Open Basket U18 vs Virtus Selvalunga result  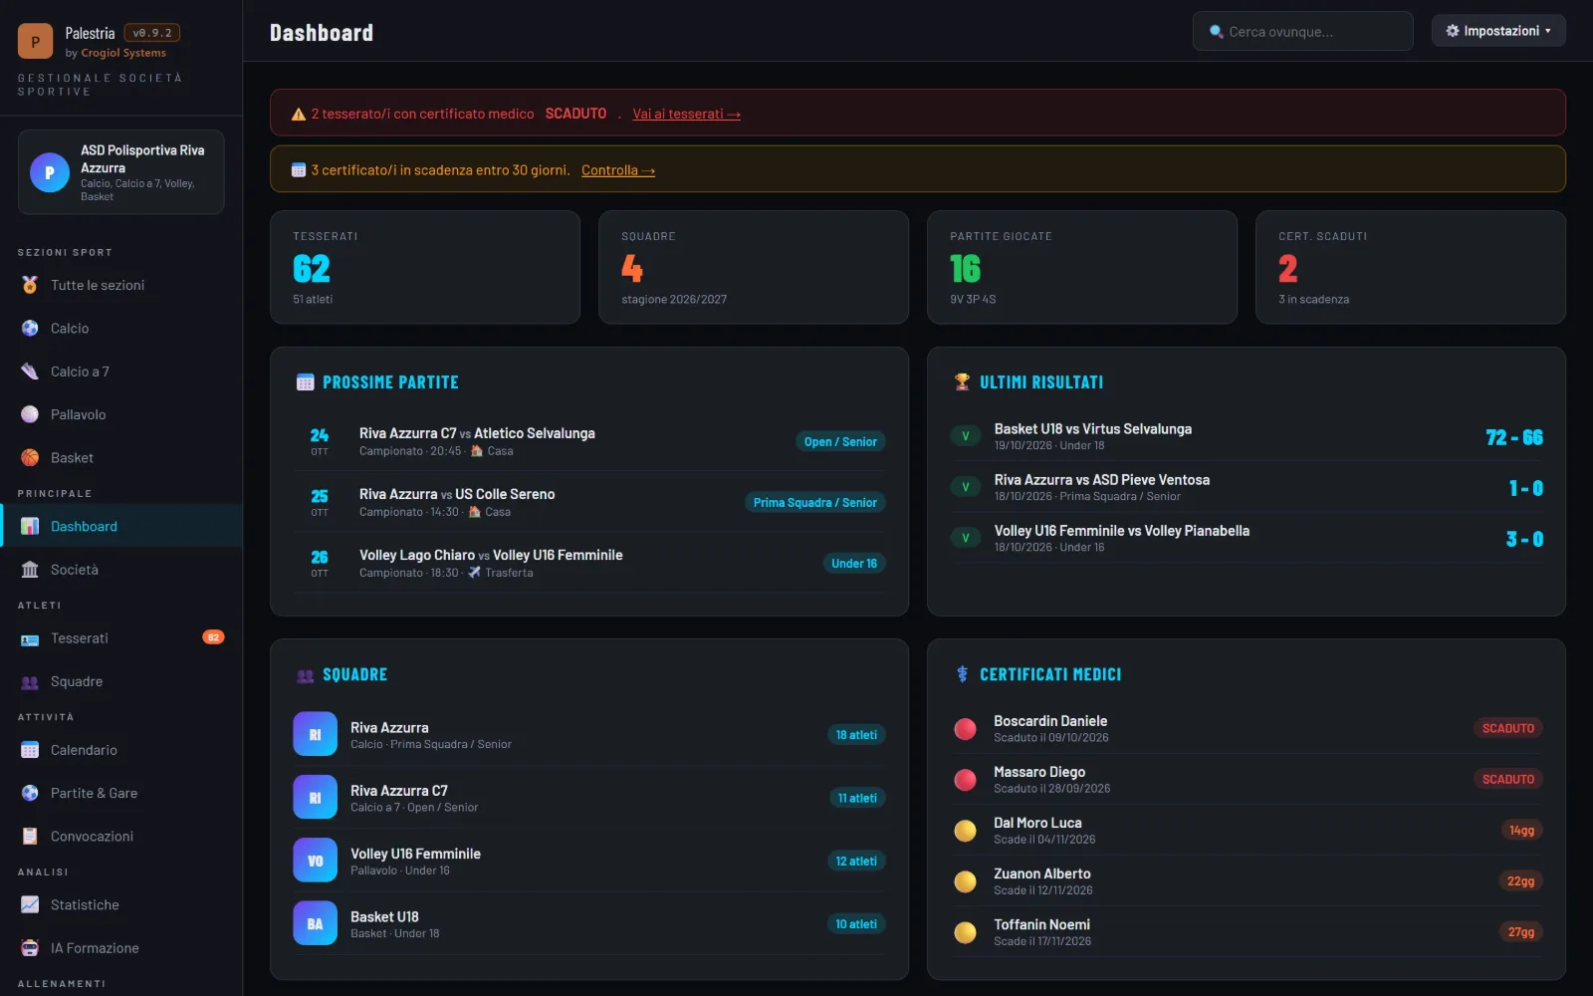point(1247,436)
